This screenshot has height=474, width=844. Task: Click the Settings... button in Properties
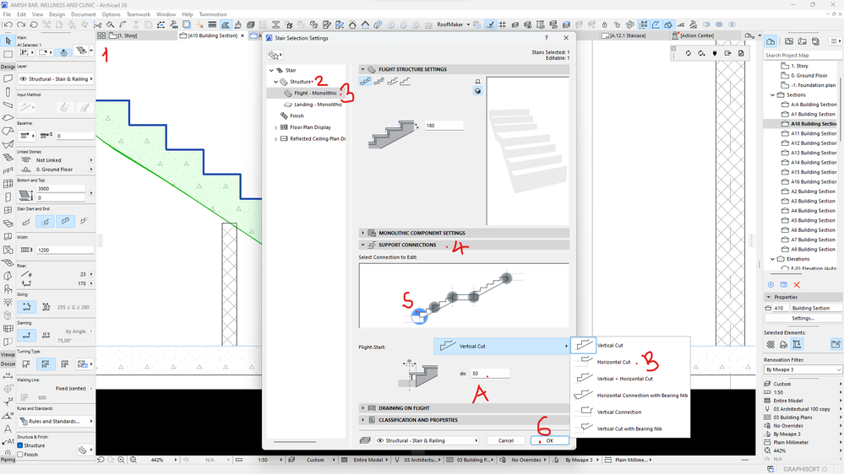803,318
